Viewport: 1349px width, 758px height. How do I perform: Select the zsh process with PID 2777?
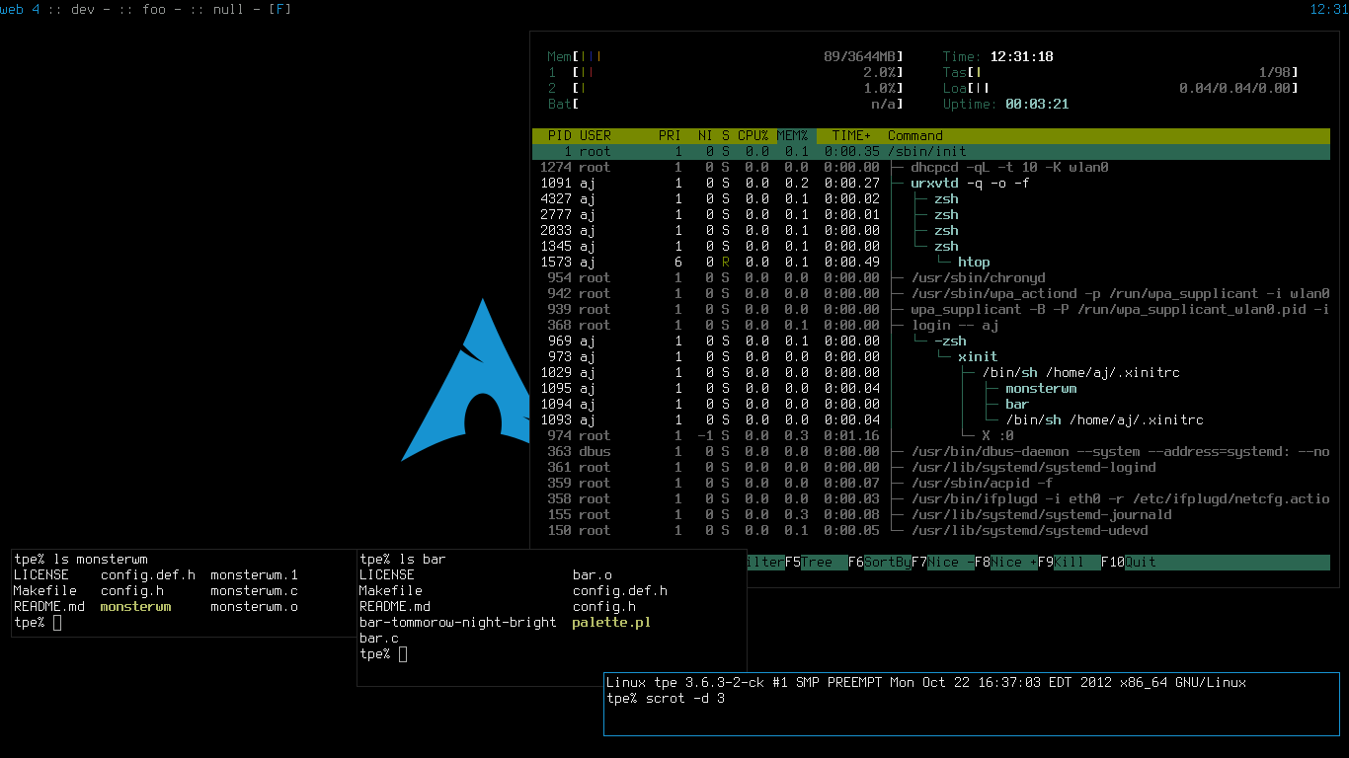click(x=931, y=215)
